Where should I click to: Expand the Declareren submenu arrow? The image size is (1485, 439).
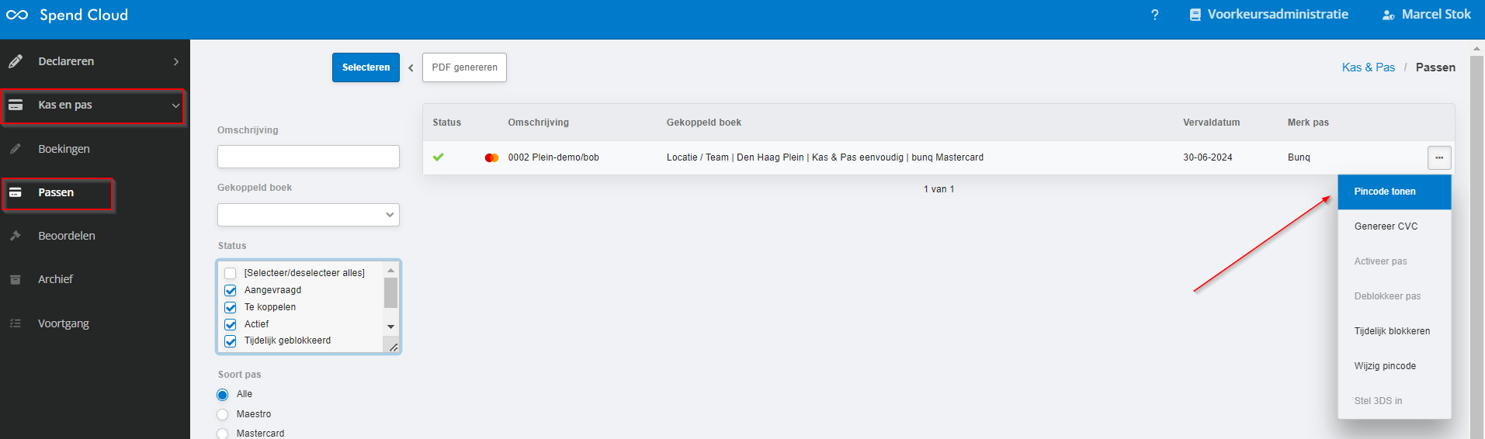click(x=176, y=62)
